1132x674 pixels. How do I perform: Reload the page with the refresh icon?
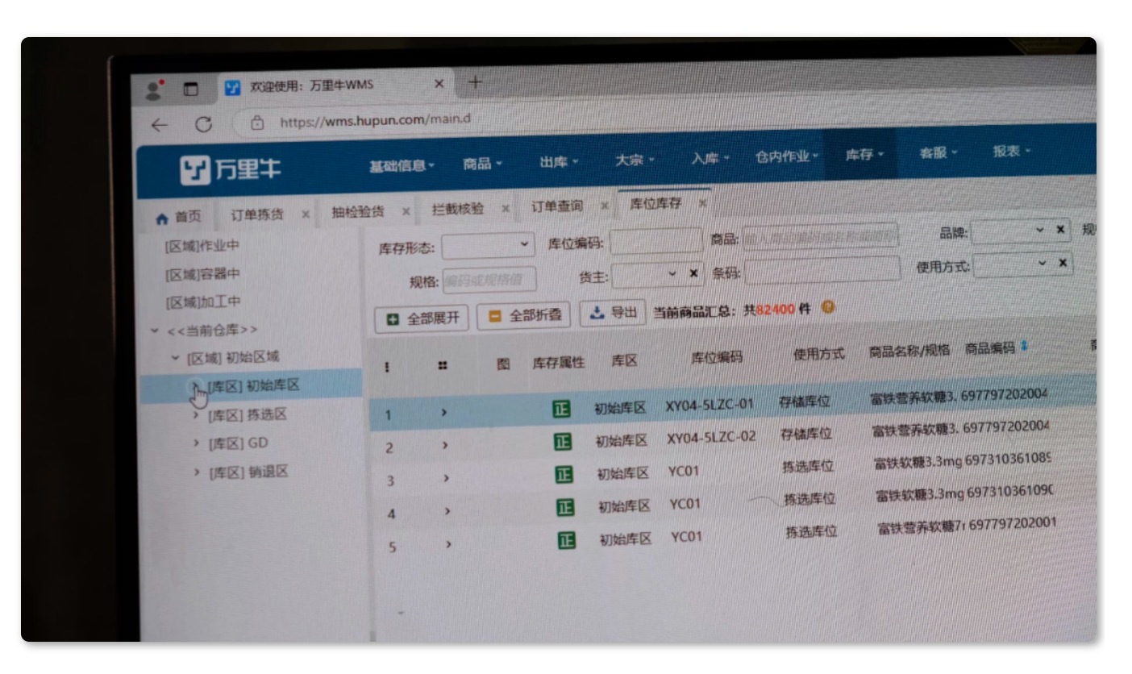tap(204, 124)
